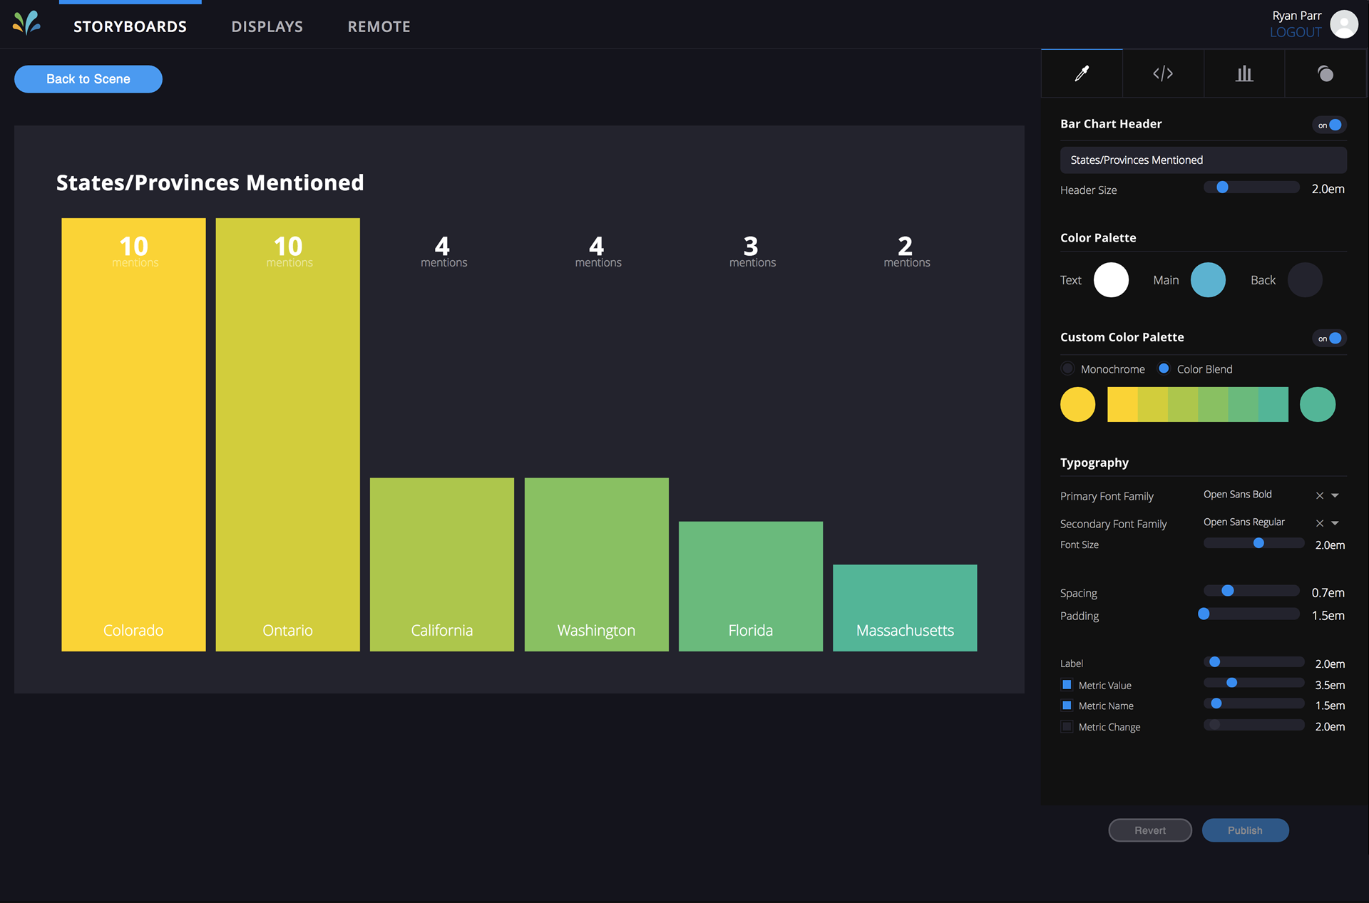The width and height of the screenshot is (1369, 903).
Task: Clear the Primary Font Family selection
Action: pos(1319,495)
